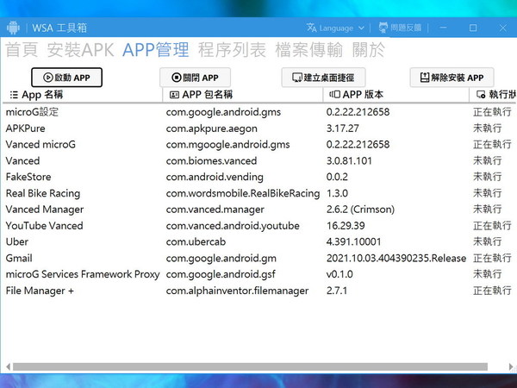Click the scrollbar right arrow
Screen dimensions: 517x388
tap(511, 366)
